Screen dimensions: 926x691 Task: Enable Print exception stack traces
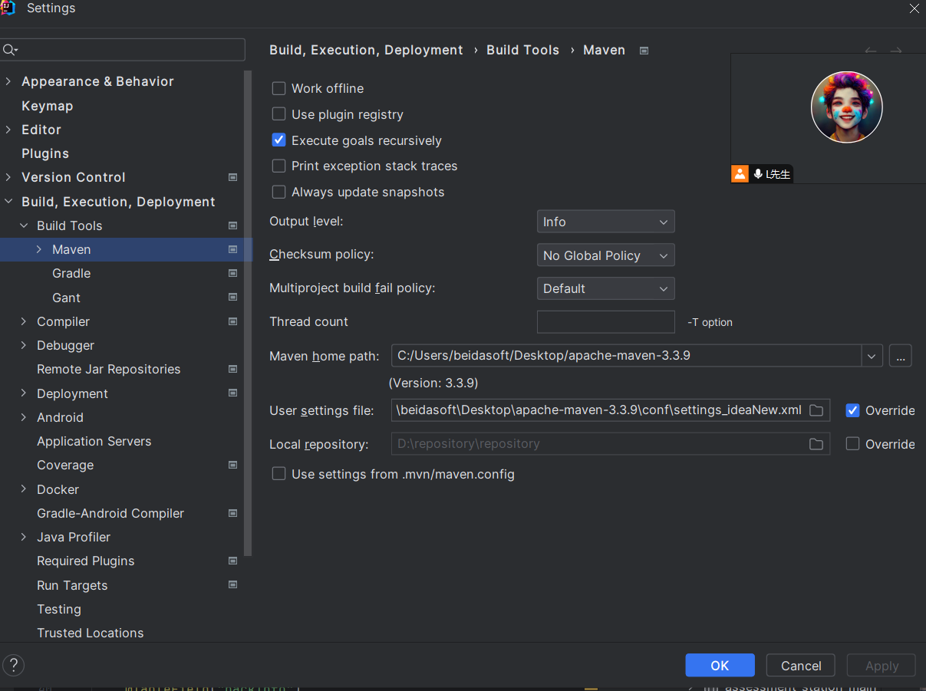[278, 166]
